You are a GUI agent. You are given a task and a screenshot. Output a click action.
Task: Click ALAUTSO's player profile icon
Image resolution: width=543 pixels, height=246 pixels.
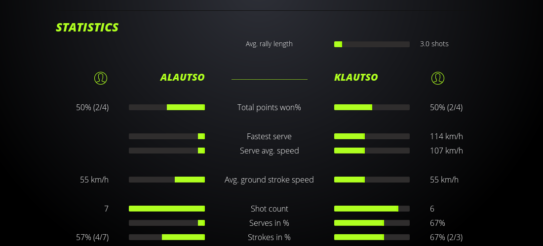click(101, 78)
